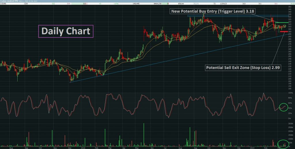The width and height of the screenshot is (295, 149).
Task: Click the '+3' price change value
Action: (x=100, y=3)
